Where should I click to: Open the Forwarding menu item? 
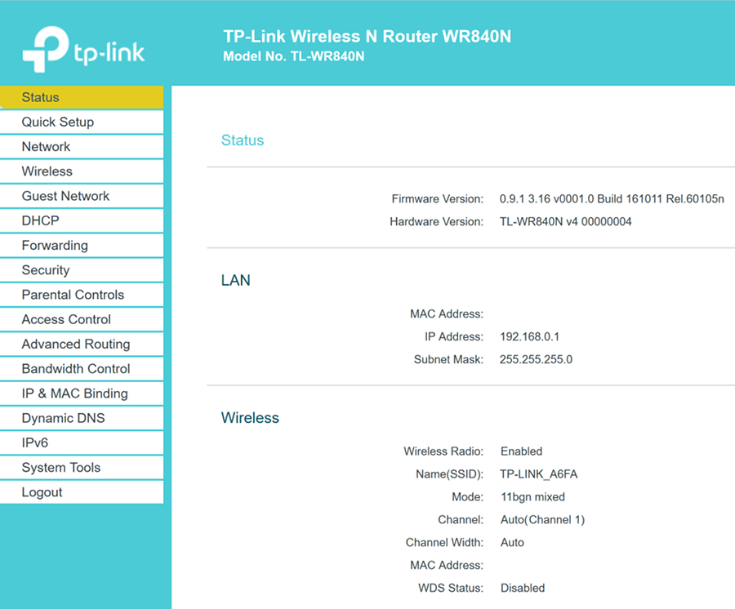pos(82,246)
